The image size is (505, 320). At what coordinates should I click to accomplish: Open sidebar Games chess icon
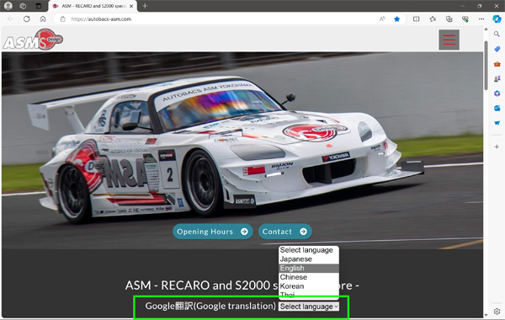pyautogui.click(x=497, y=78)
